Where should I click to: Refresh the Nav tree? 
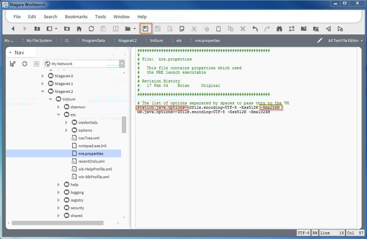[24, 63]
